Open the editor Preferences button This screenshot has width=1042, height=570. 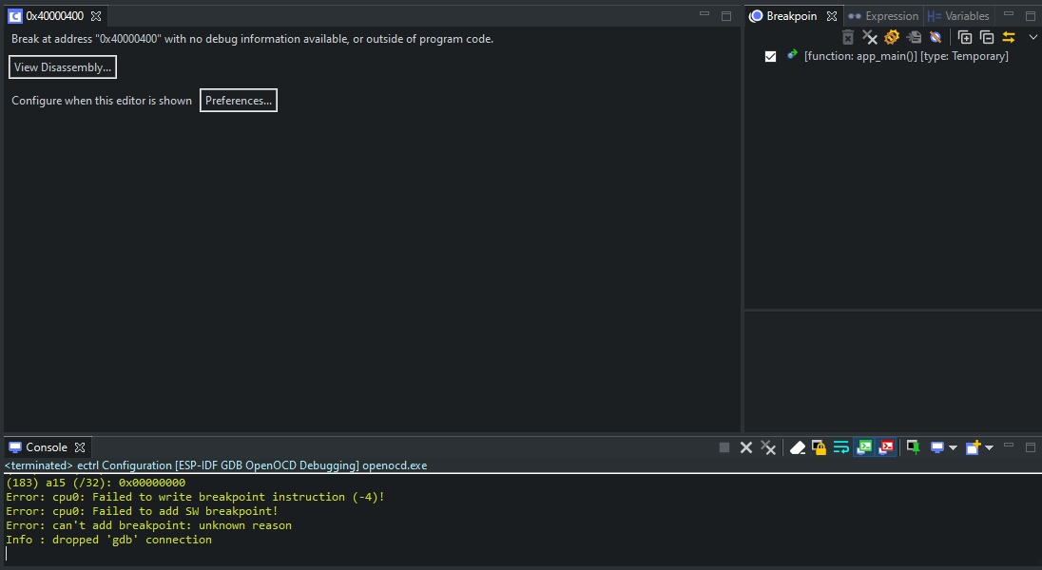[239, 101]
